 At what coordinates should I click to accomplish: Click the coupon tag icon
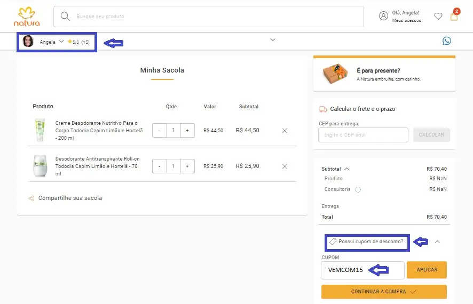pyautogui.click(x=333, y=242)
